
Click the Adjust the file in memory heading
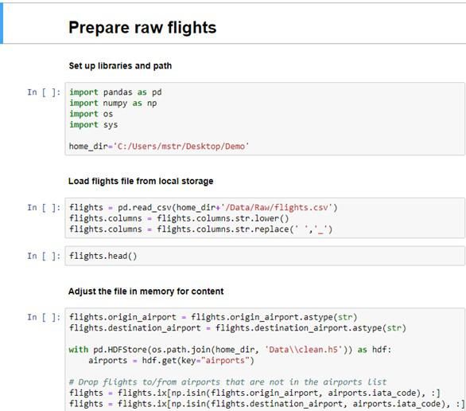click(146, 291)
